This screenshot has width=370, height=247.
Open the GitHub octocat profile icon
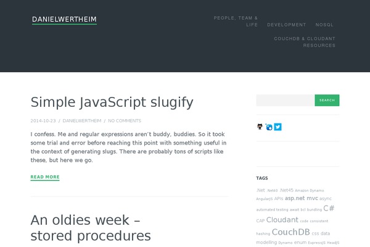tap(260, 127)
